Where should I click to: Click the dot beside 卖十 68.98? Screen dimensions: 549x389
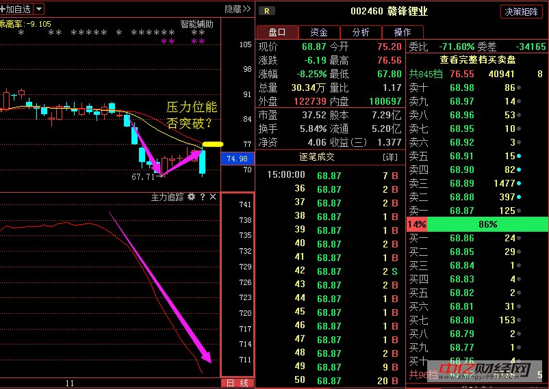tap(519, 88)
